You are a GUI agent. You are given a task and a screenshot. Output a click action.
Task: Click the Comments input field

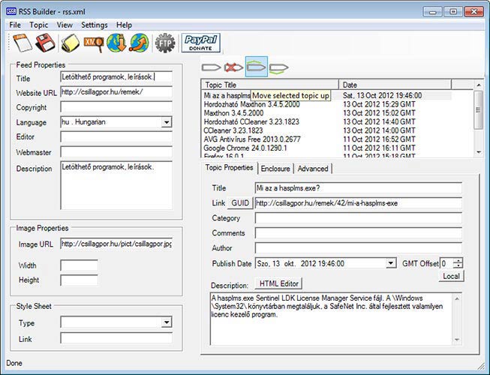(359, 233)
